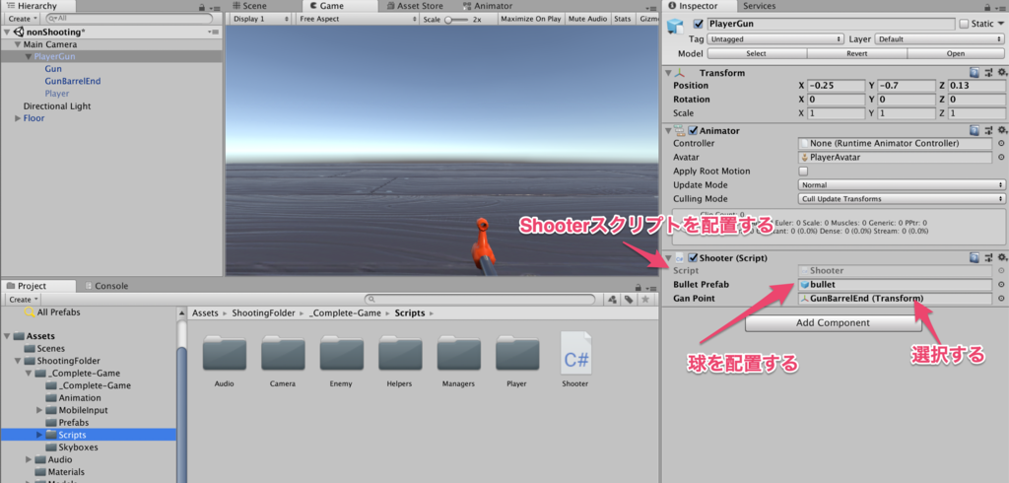The image size is (1009, 483).
Task: Click the Controller object picker circle
Action: (1001, 143)
